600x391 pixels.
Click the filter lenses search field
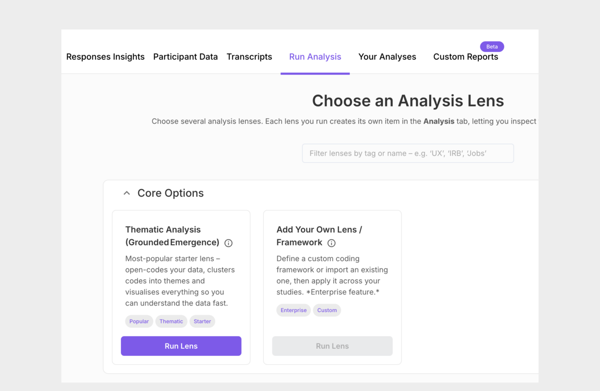point(408,153)
